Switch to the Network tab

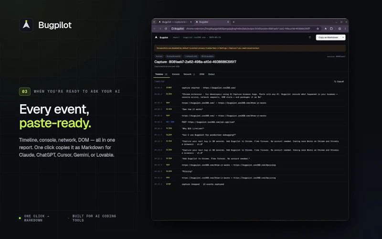189,74
